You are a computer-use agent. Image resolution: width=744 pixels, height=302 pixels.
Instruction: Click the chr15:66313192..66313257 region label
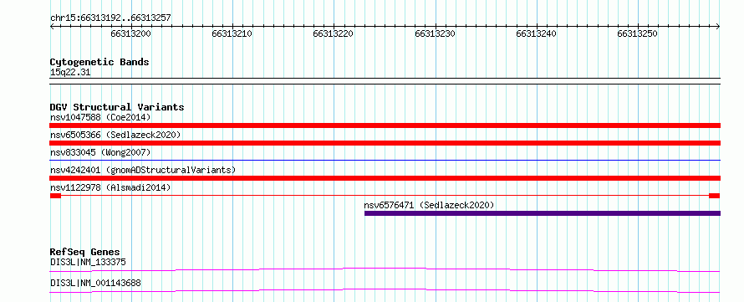(x=110, y=18)
